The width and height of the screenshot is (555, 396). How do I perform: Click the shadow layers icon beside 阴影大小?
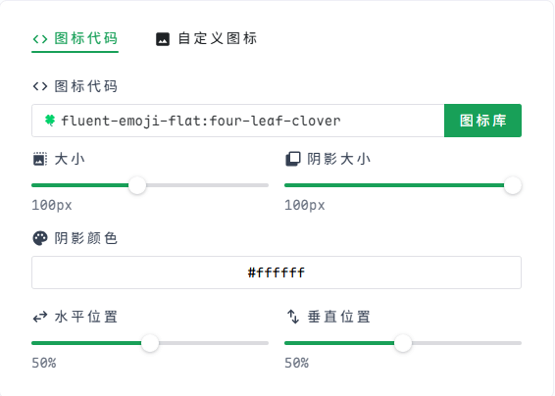(293, 159)
